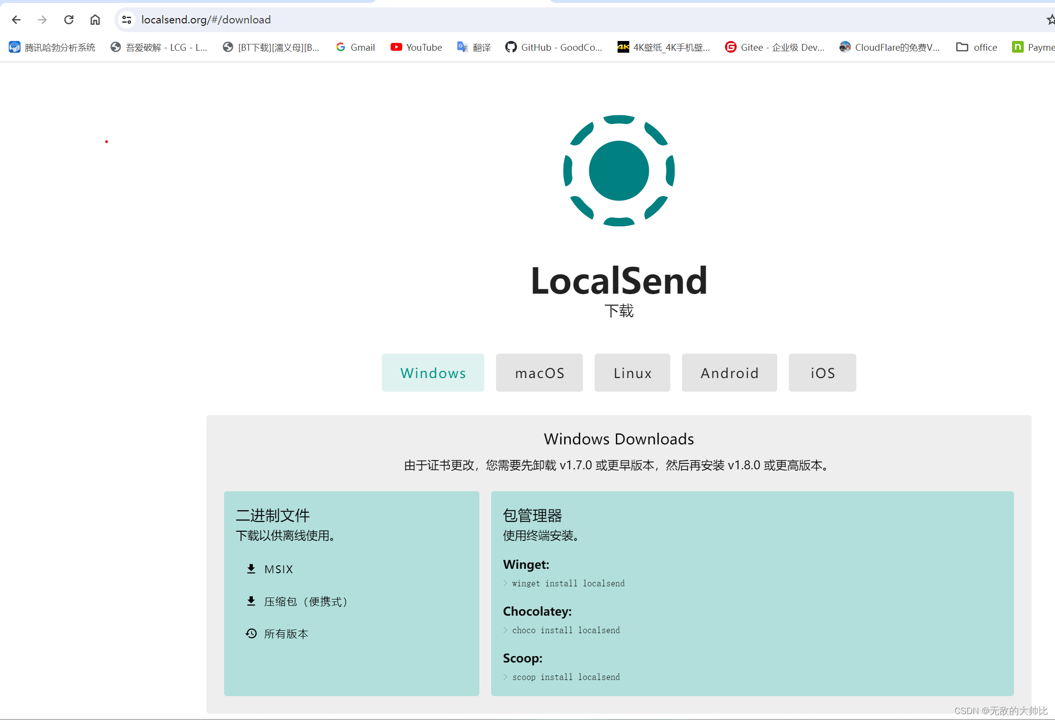Open the browser home page

click(x=95, y=20)
